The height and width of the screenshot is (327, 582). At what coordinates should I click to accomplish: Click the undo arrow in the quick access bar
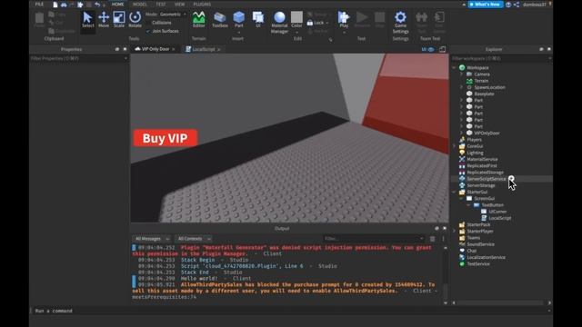pos(97,5)
